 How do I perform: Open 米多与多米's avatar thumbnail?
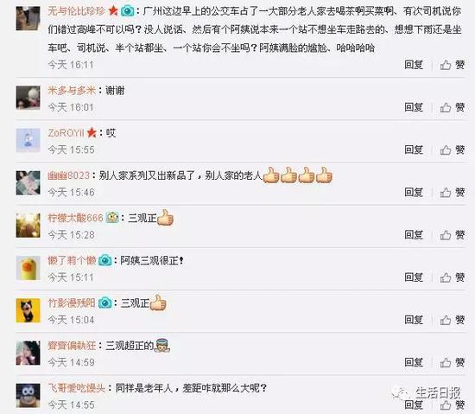pyautogui.click(x=28, y=98)
